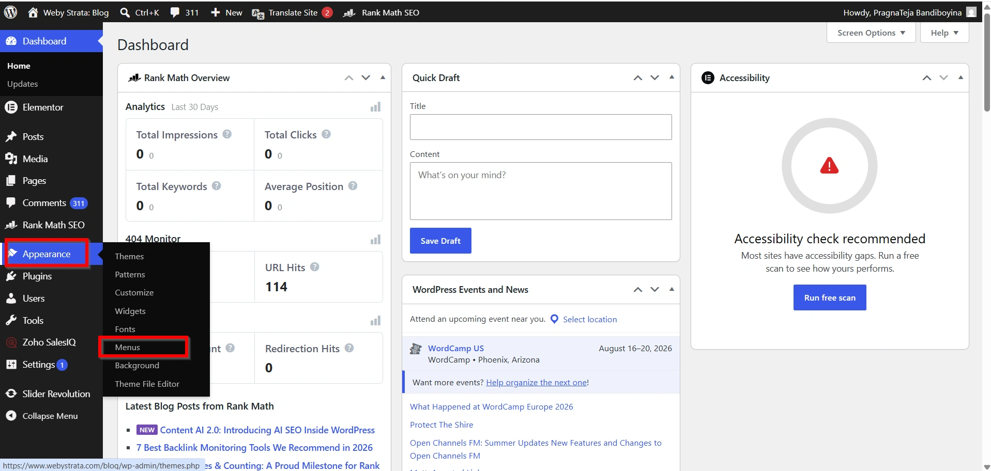The image size is (991, 471).
Task: Select Menus in Appearance submenu
Action: (x=128, y=347)
